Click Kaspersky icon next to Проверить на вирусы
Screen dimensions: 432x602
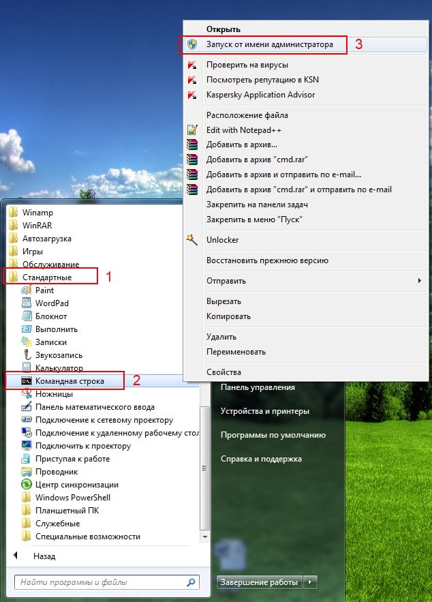tap(192, 65)
